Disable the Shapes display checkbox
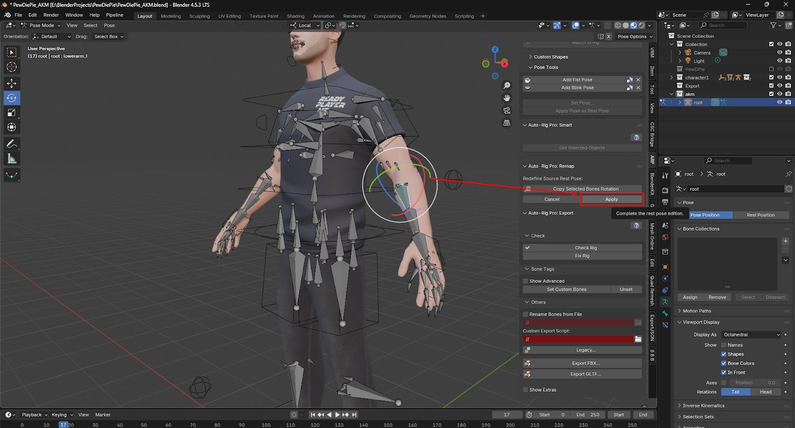 [x=723, y=354]
